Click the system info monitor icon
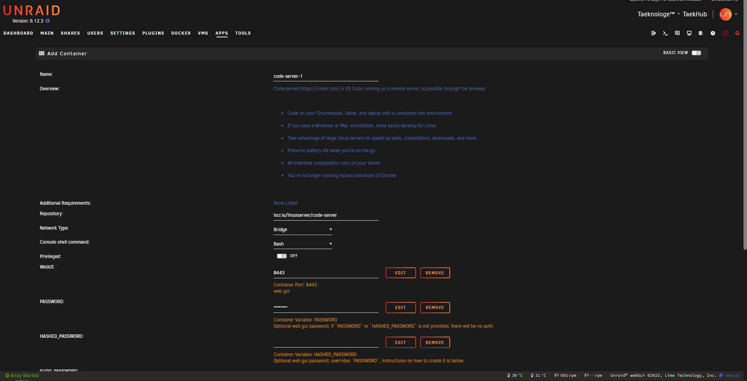The height and width of the screenshot is (381, 747). coord(689,33)
